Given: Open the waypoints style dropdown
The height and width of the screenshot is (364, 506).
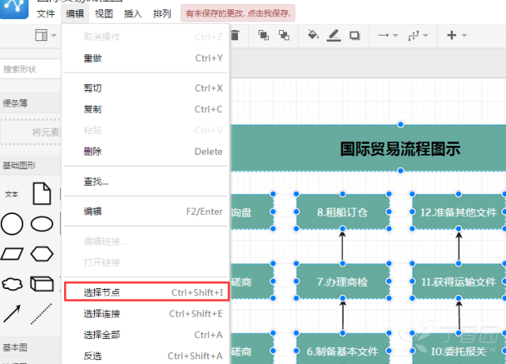Looking at the screenshot, I should (418, 36).
